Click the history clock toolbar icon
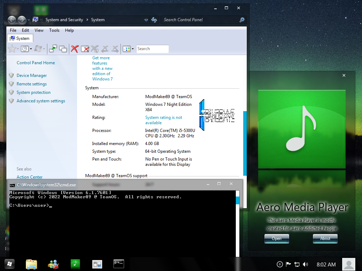Screen dimensions: 362x271 (24, 49)
